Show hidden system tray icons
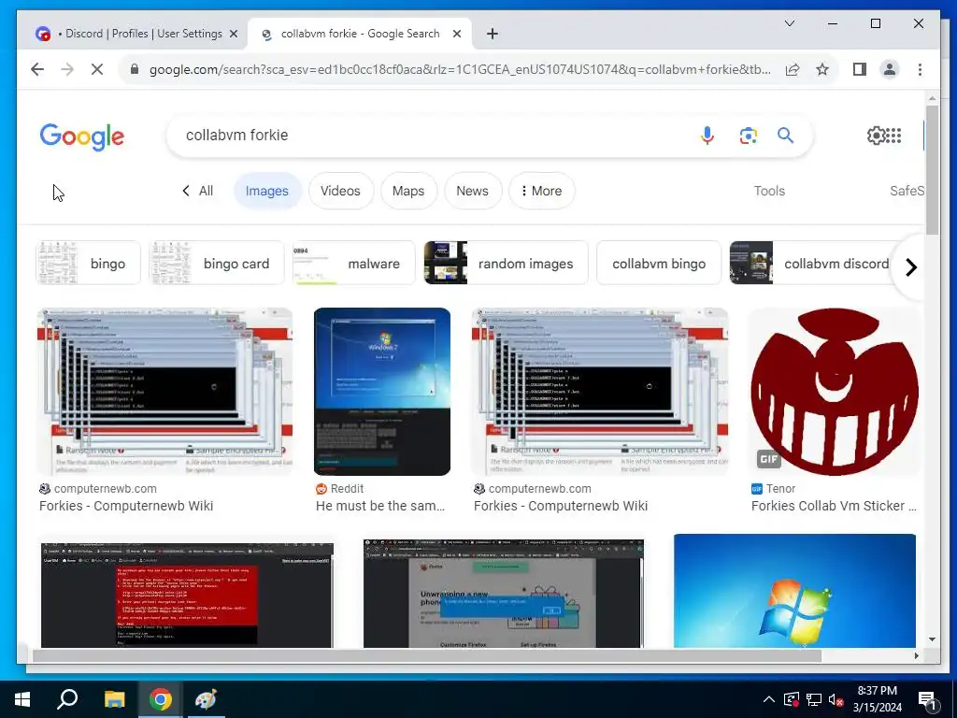 [769, 699]
